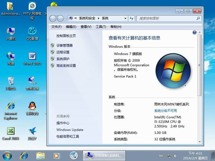Open 性能信息和工具 link
The height and width of the screenshot is (161, 215).
[68, 137]
